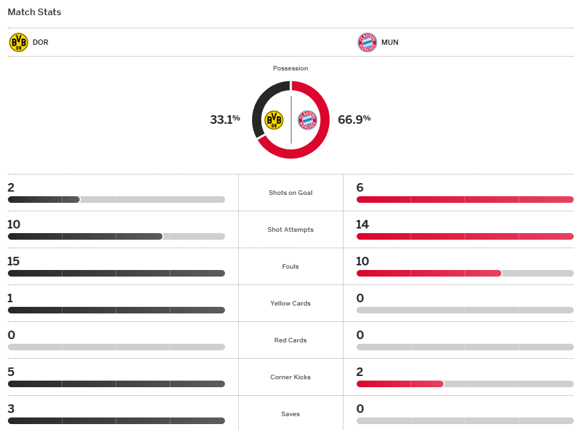Screen dimensions: 581x430
Task: Click the MUN team name link
Action: click(x=390, y=43)
